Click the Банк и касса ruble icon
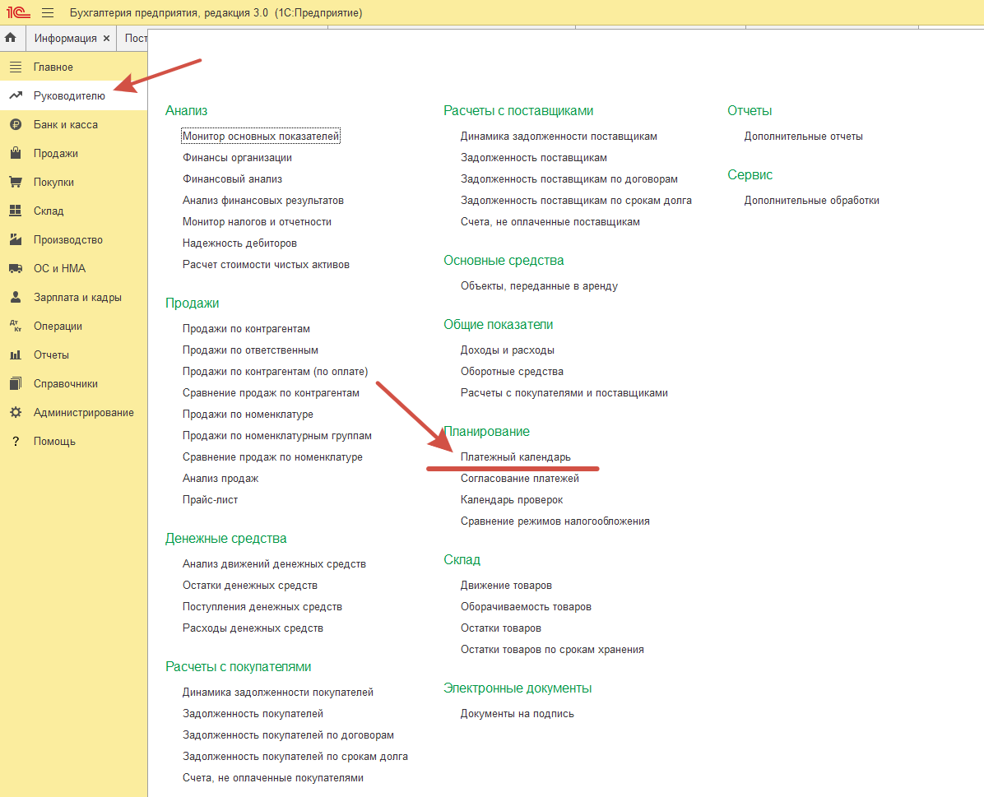 (x=16, y=124)
